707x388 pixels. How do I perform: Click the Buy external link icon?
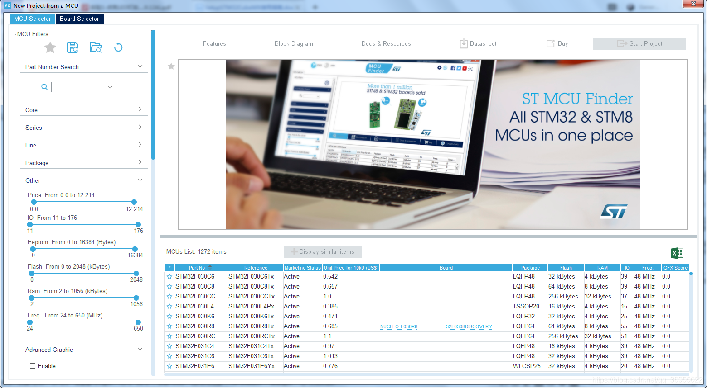pyautogui.click(x=550, y=43)
